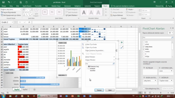Open Diğer Sıralama Seçenekleri

point(95,51)
